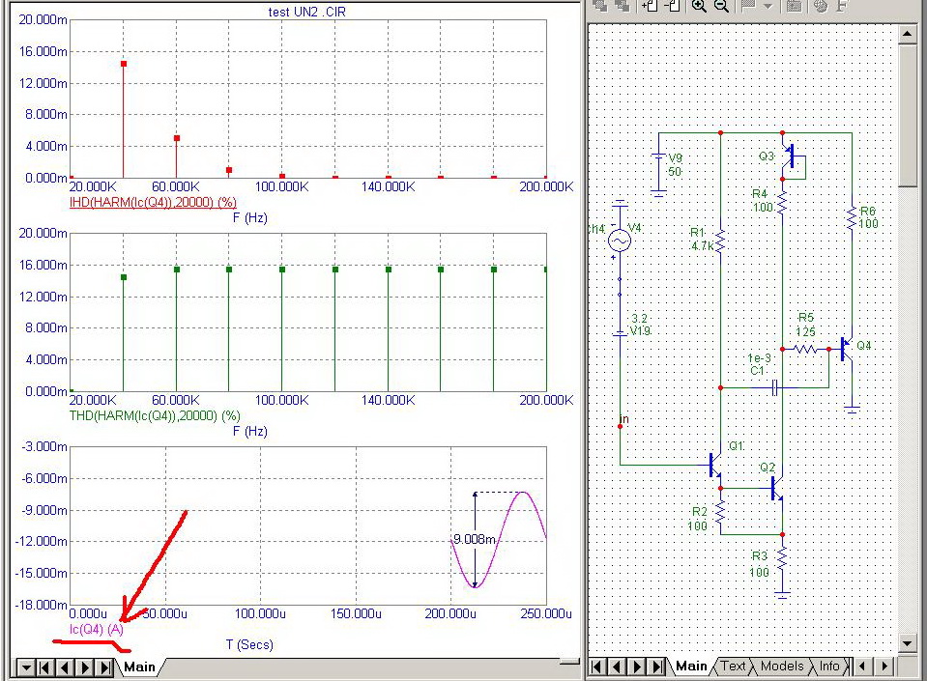
Task: Click the grayed F font toolbar icon
Action: click(x=842, y=6)
